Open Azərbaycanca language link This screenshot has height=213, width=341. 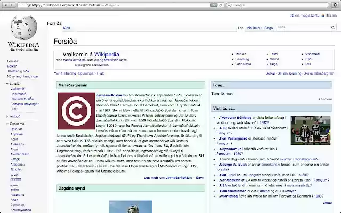click(x=21, y=210)
